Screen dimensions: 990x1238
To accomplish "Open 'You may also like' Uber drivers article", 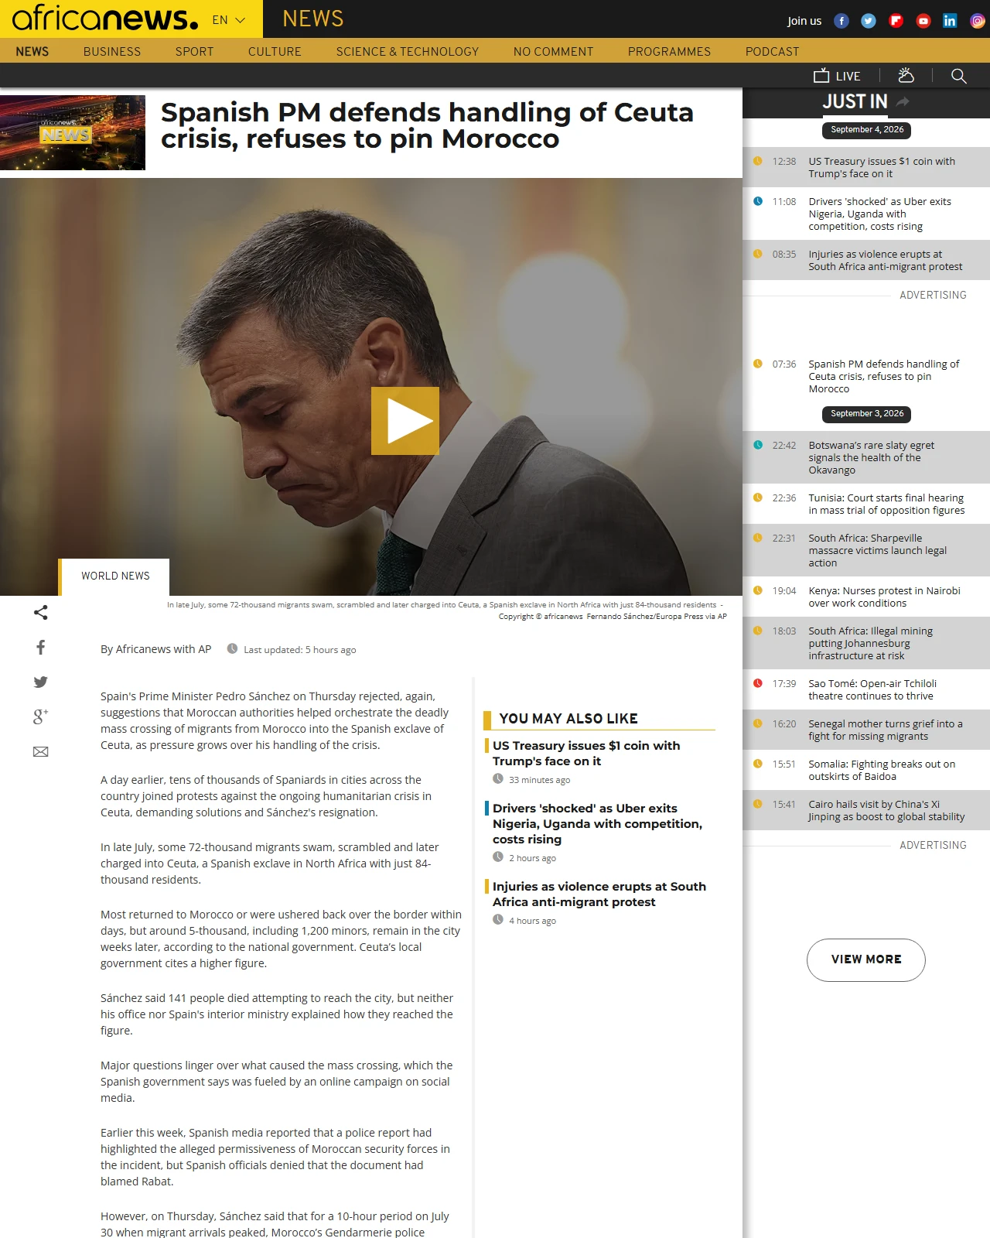I will [597, 823].
